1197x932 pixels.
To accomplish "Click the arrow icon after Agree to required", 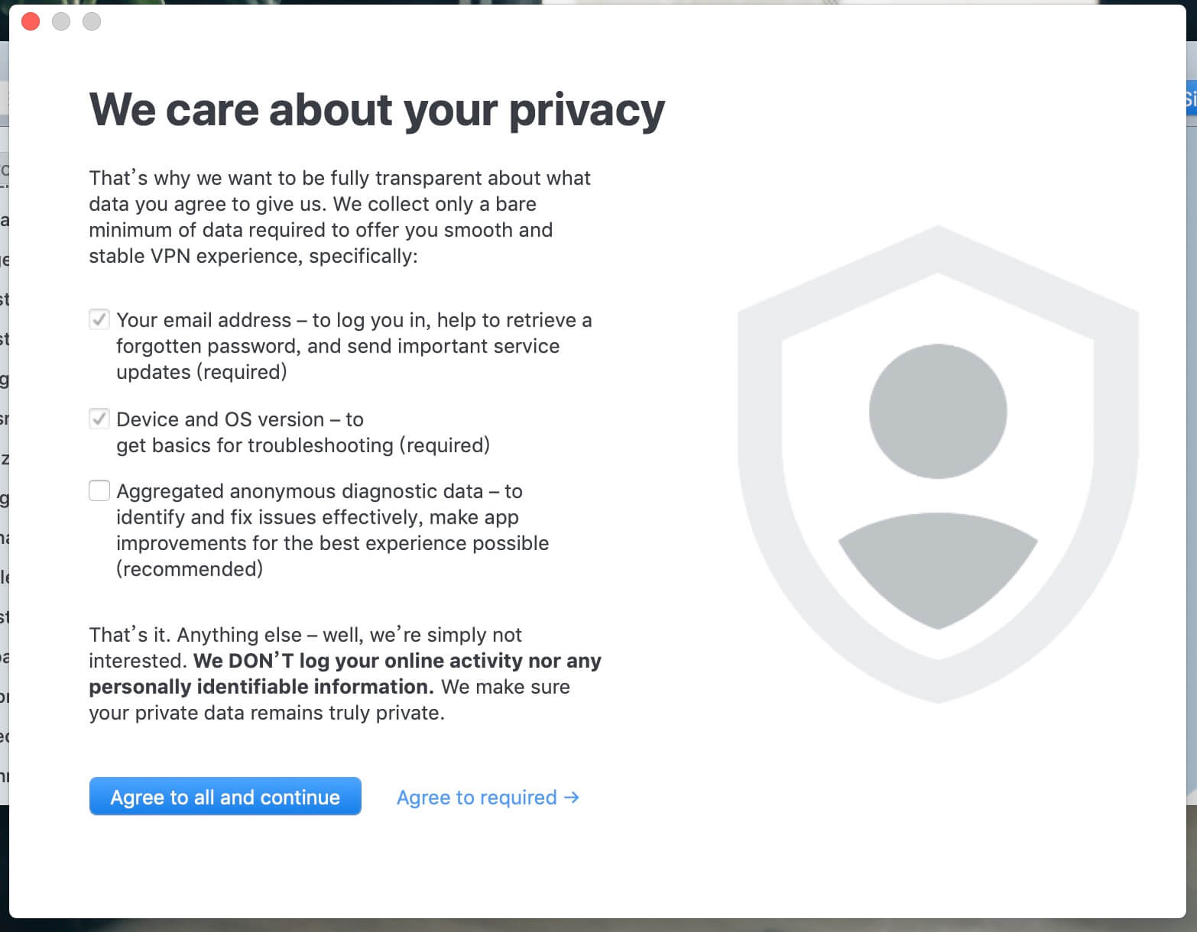I will (x=572, y=798).
